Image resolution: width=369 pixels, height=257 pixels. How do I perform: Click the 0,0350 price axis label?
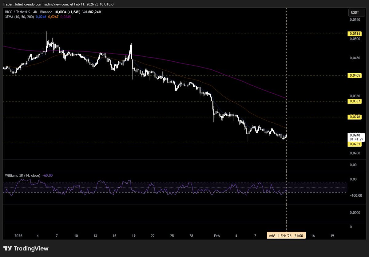pyautogui.click(x=355, y=96)
